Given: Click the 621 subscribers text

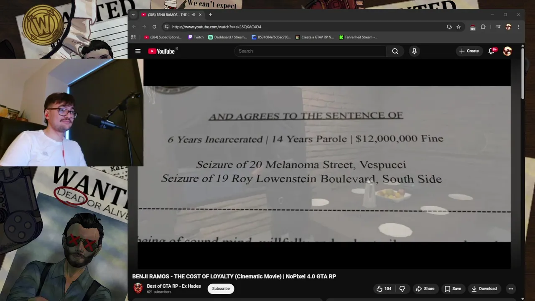Looking at the screenshot, I should point(159,292).
